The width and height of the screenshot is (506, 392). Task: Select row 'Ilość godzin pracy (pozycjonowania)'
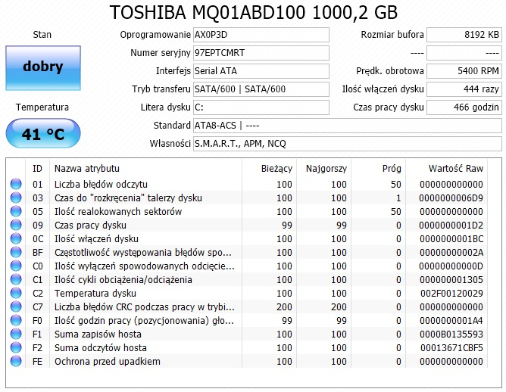click(x=247, y=320)
